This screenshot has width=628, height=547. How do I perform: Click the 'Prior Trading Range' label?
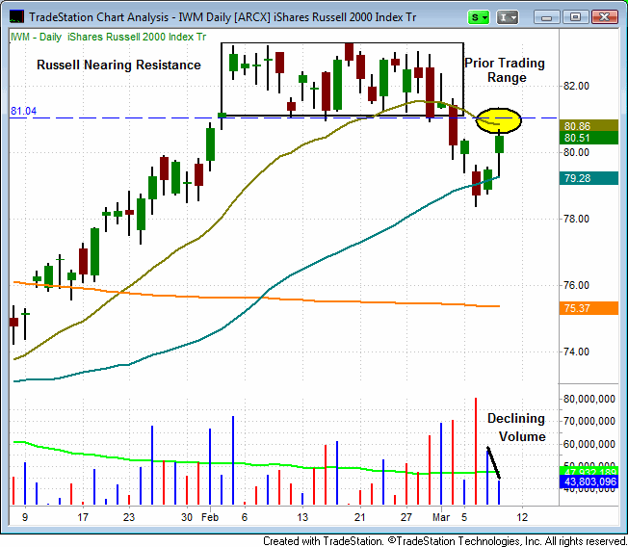pyautogui.click(x=505, y=70)
